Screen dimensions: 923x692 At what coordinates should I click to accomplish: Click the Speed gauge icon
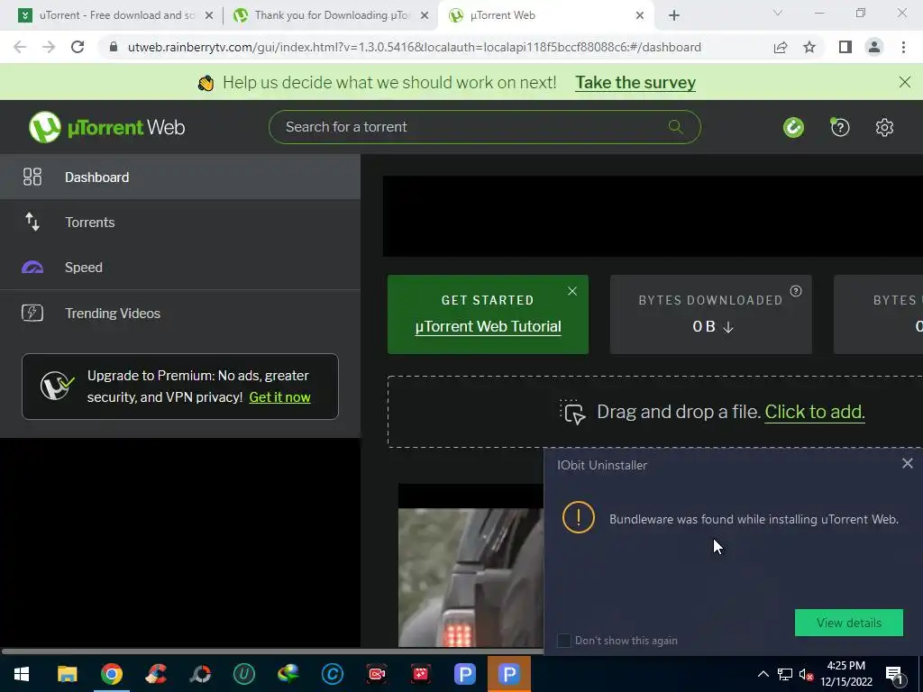click(x=32, y=268)
